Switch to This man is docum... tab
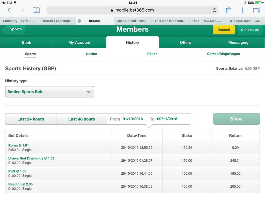 (x=170, y=21)
